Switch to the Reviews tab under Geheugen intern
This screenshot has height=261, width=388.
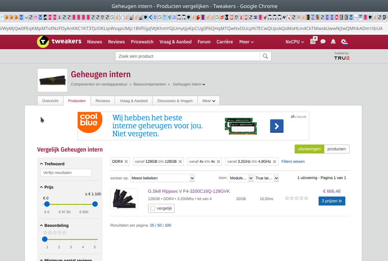[x=103, y=100]
